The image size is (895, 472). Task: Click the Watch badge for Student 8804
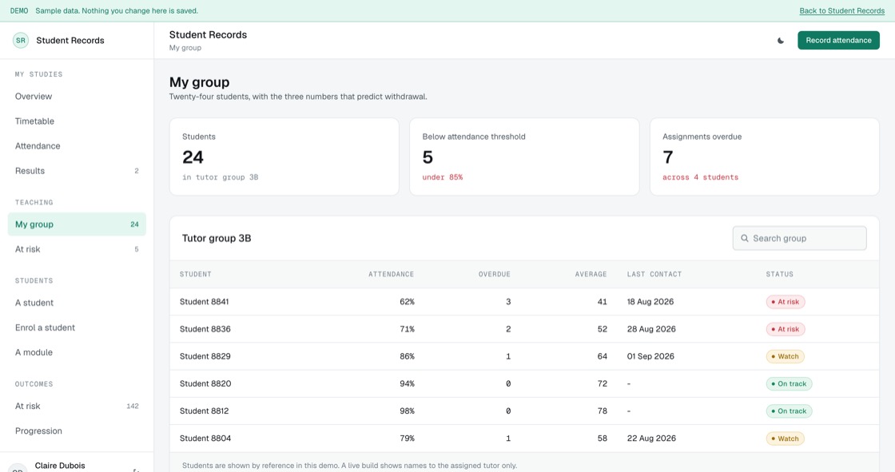(x=785, y=439)
